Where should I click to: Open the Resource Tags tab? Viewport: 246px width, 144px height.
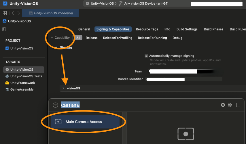(x=147, y=29)
